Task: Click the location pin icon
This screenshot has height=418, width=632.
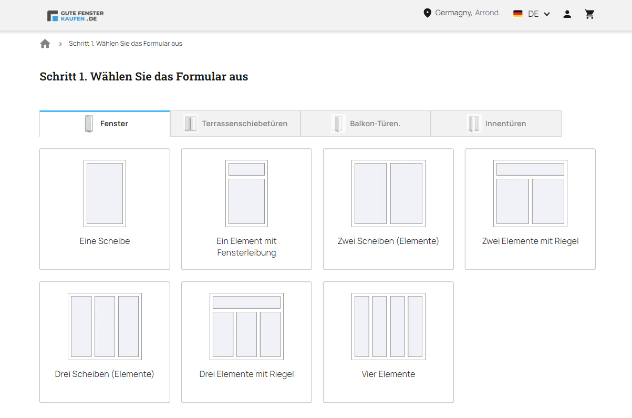Action: click(427, 13)
